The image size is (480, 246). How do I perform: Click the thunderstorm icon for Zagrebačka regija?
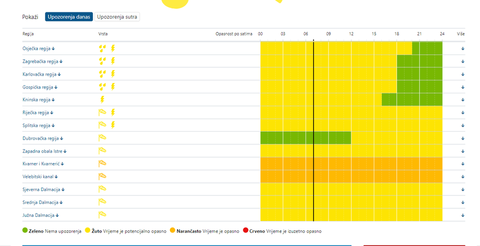click(113, 61)
